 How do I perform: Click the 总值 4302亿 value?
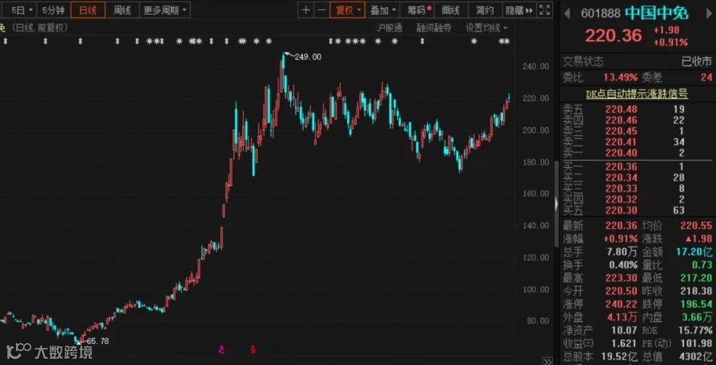[x=695, y=356]
